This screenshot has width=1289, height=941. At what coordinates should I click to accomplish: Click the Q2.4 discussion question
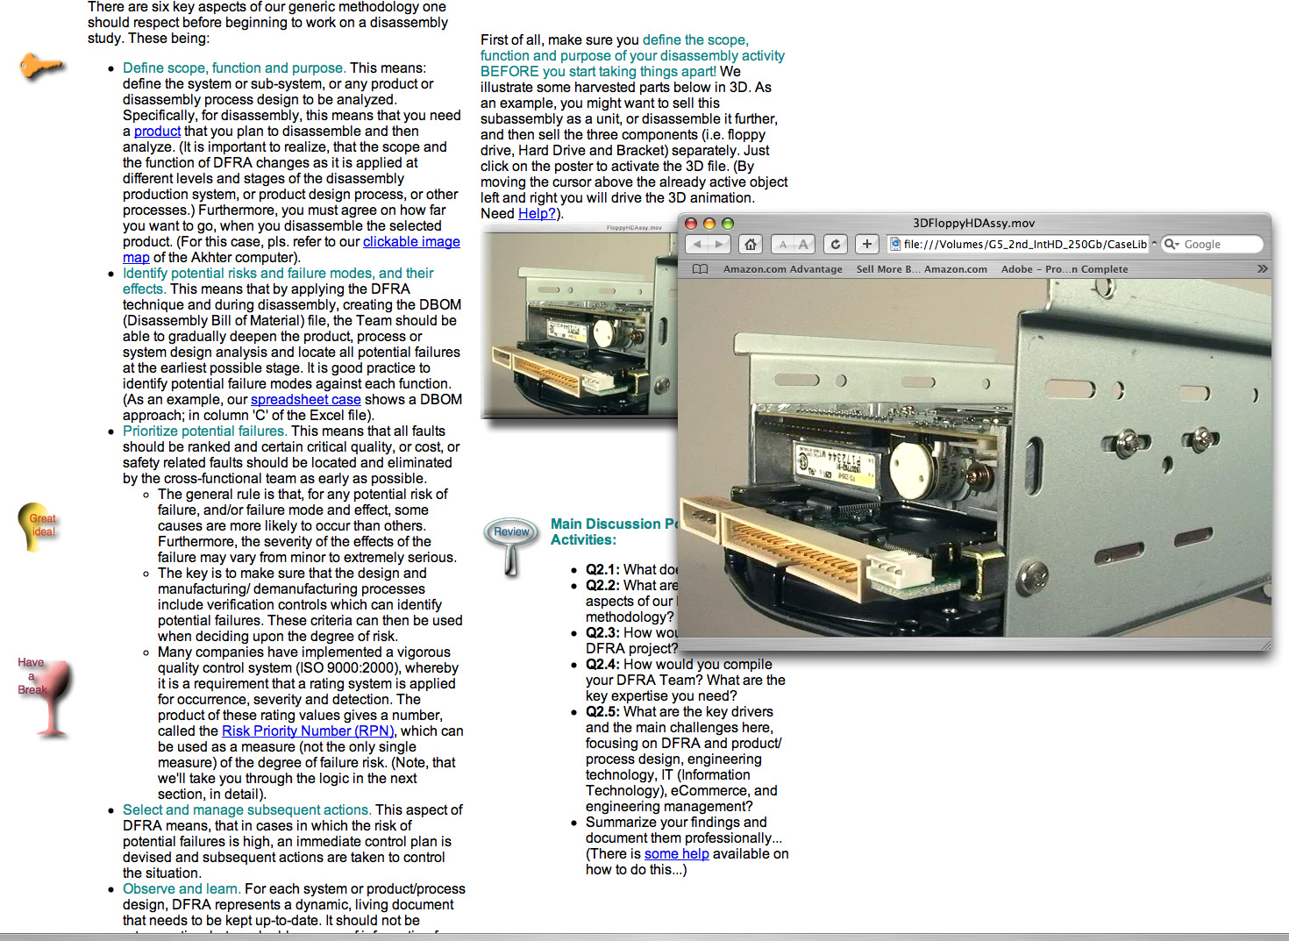pos(686,680)
